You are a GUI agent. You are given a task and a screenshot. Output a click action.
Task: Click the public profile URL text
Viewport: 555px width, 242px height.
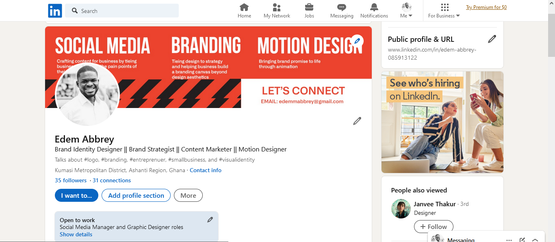[432, 54]
